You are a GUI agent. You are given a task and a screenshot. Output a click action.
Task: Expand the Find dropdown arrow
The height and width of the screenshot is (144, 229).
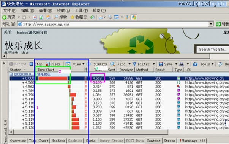click(x=130, y=64)
